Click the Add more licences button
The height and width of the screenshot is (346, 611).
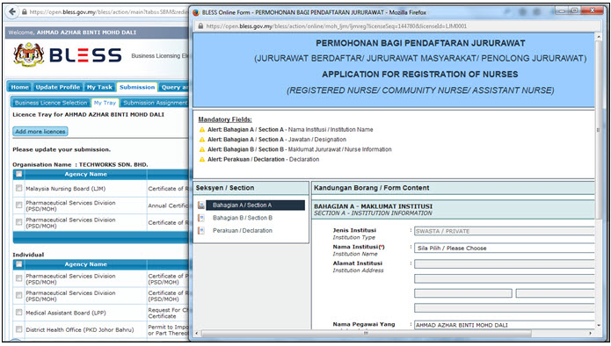[40, 132]
